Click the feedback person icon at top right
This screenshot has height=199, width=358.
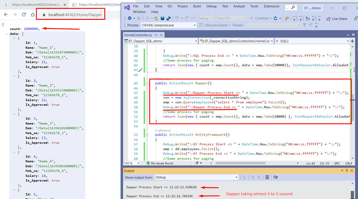356,18
